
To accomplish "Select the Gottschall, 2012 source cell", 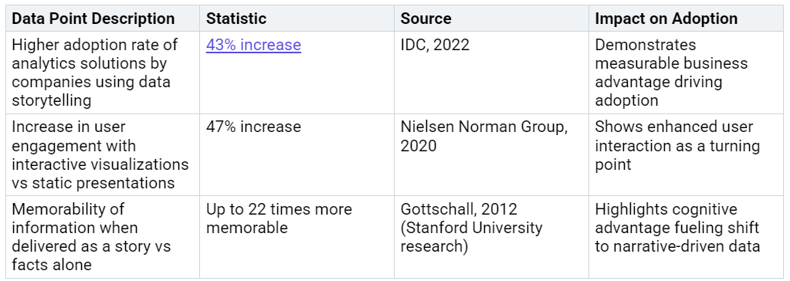I will tap(492, 237).
